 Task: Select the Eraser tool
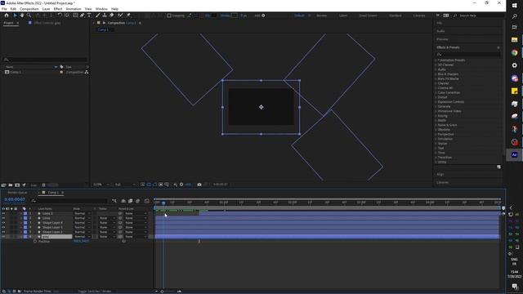[111, 16]
